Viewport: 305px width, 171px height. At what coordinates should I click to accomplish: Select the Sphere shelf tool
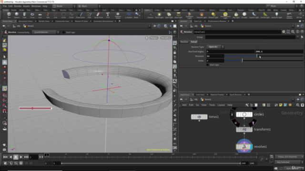click(x=17, y=15)
